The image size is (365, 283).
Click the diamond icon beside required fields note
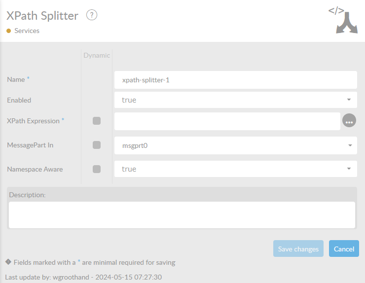pos(8,262)
